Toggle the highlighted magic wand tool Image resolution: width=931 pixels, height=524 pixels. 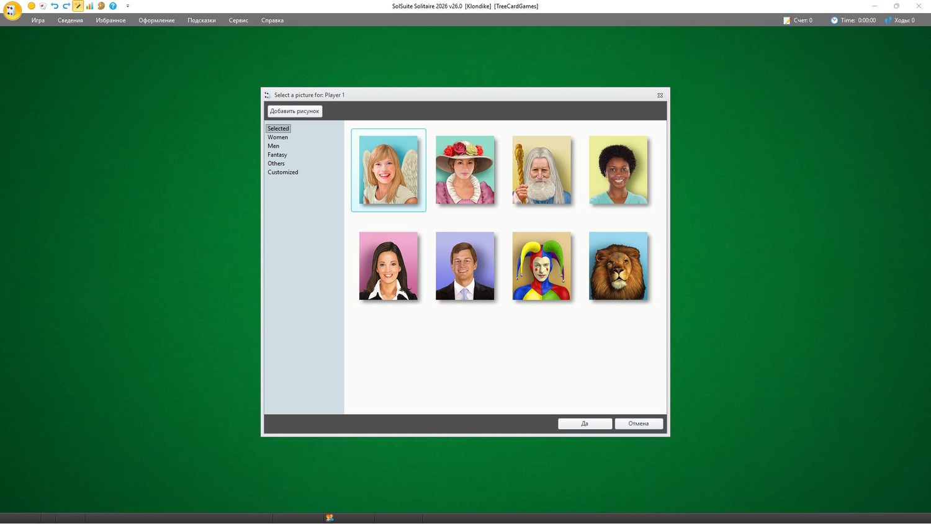coord(78,6)
